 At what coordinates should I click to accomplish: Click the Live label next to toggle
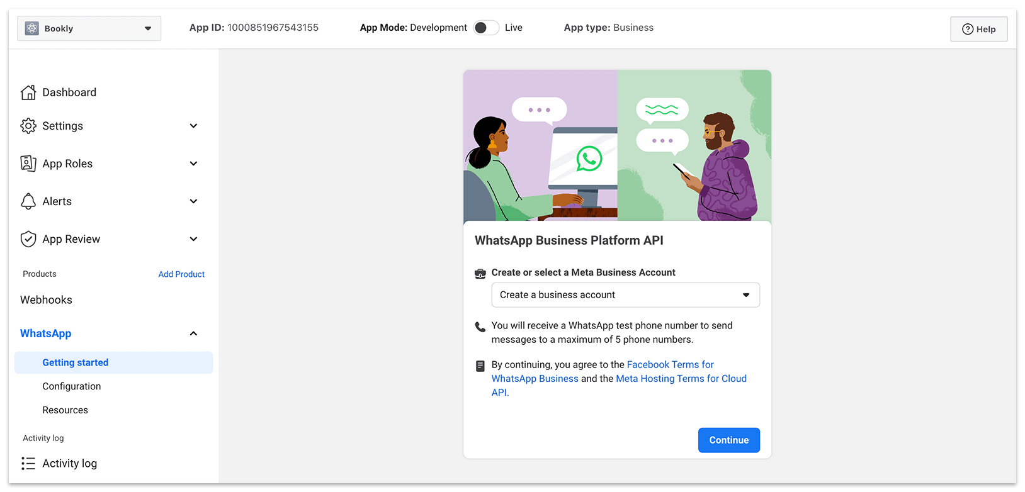pos(514,28)
